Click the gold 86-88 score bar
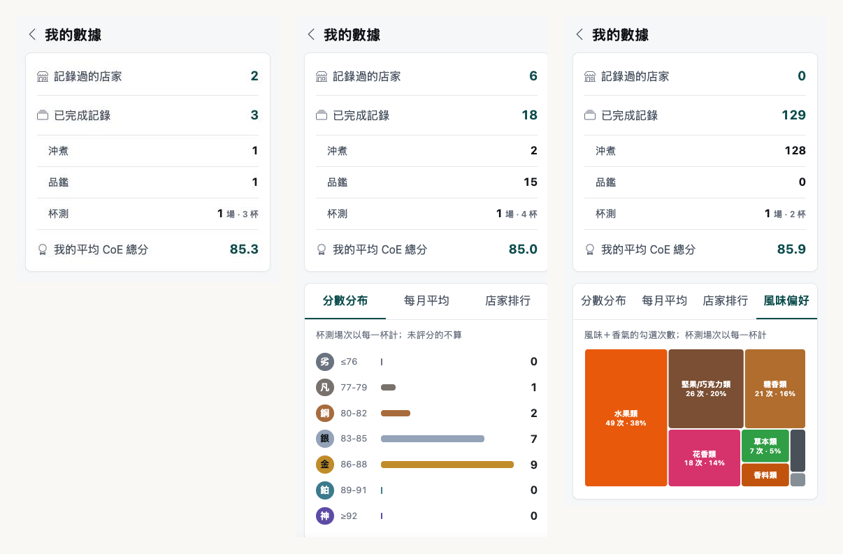 [447, 465]
